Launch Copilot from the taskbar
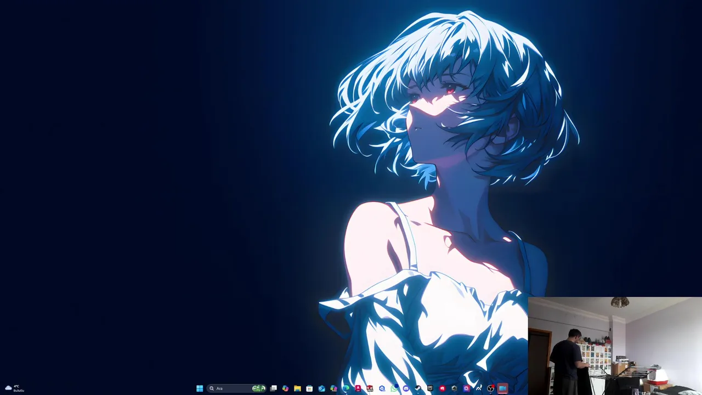702x395 pixels. [x=285, y=388]
